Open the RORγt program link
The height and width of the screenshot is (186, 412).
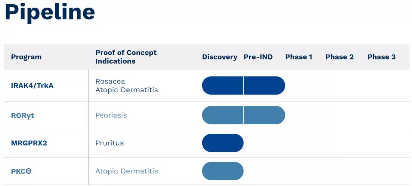[x=23, y=115]
